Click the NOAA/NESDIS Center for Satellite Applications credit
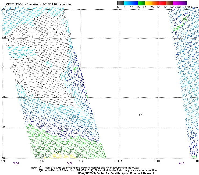The height and width of the screenshot is (175, 199). coord(116,173)
